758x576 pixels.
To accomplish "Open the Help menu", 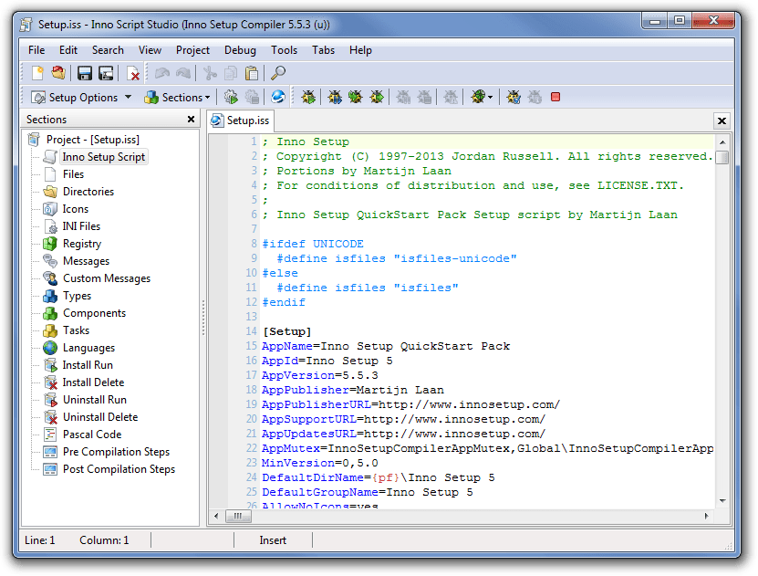I will (360, 50).
